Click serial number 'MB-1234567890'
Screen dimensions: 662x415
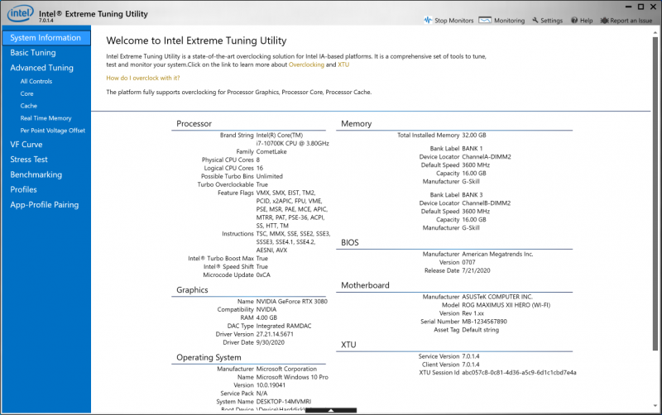pos(485,322)
